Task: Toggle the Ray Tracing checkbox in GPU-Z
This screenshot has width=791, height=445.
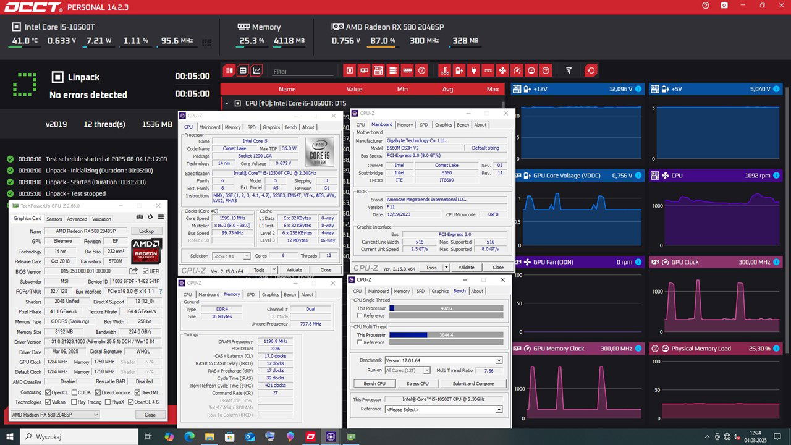Action: tap(75, 402)
